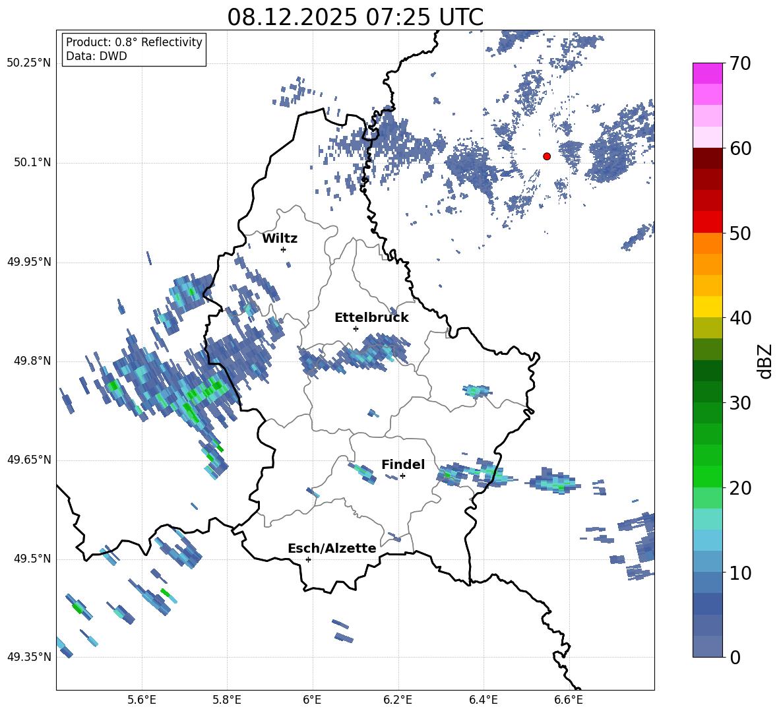
Task: Click the 49.65°N latitude label
Action: (29, 460)
